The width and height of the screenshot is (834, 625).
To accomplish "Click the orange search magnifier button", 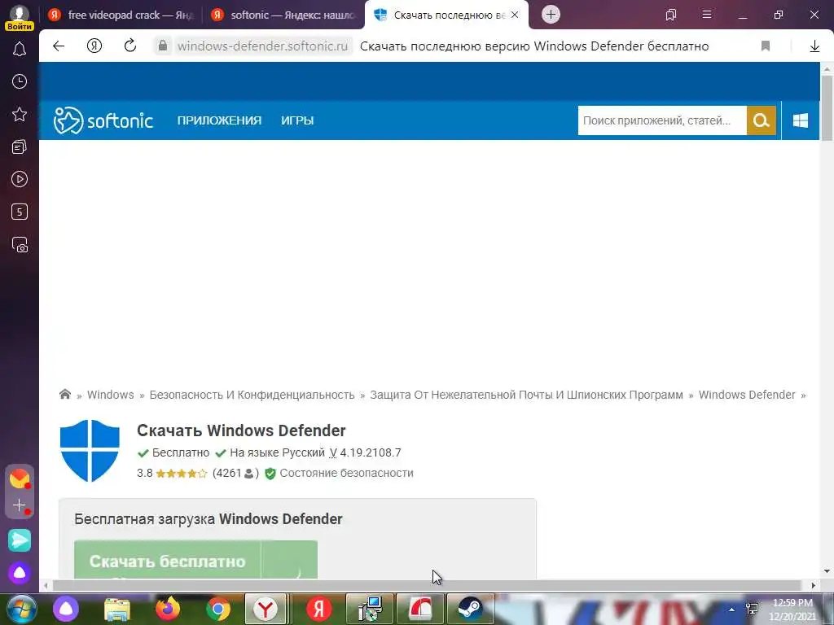I will [x=762, y=120].
